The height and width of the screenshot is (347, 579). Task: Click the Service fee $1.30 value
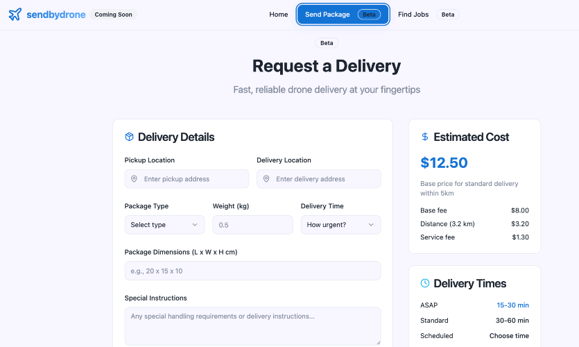tap(520, 237)
